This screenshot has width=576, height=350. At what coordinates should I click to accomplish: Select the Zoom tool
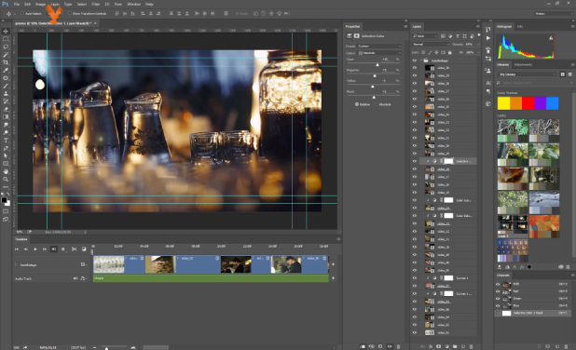tap(6, 179)
